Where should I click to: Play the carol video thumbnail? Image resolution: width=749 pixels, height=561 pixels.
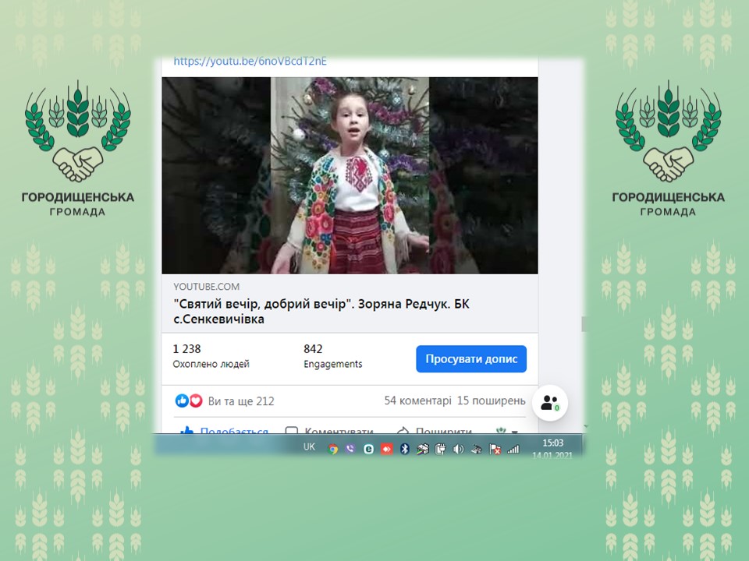tap(350, 175)
